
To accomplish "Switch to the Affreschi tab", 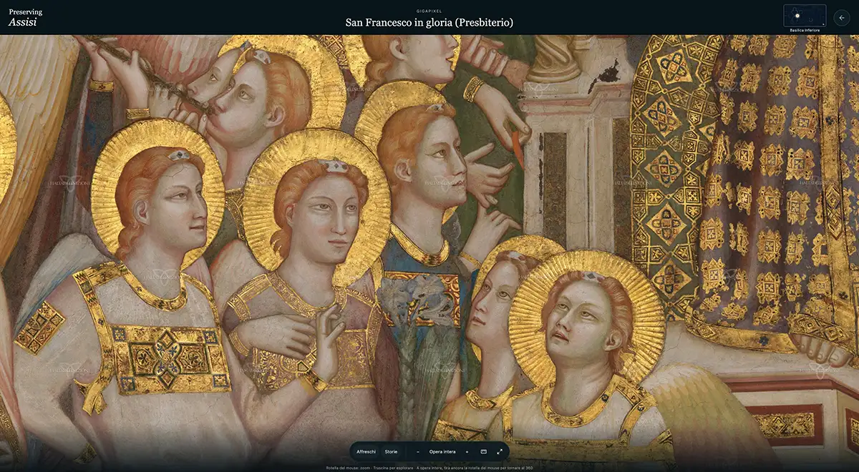I will 367,452.
